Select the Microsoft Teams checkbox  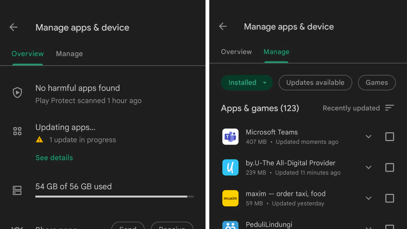390,137
